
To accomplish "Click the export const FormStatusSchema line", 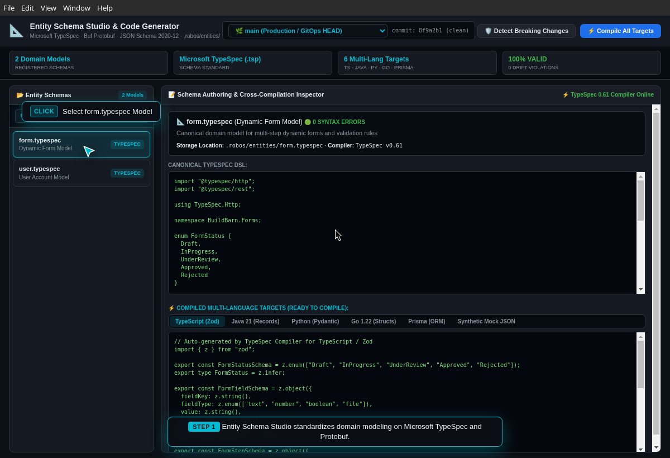I will click(347, 365).
